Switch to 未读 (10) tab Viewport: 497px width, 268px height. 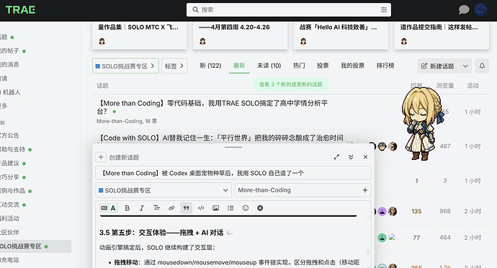tap(269, 66)
